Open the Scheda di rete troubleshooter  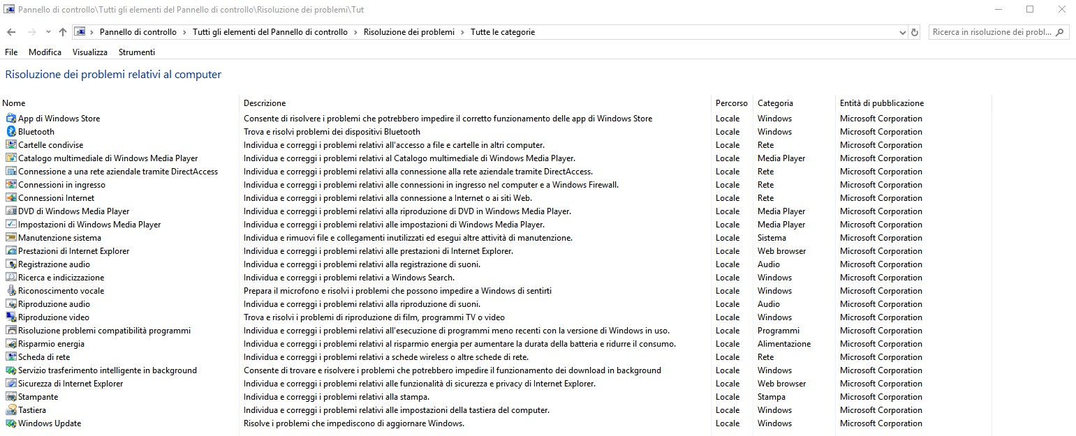[x=44, y=357]
